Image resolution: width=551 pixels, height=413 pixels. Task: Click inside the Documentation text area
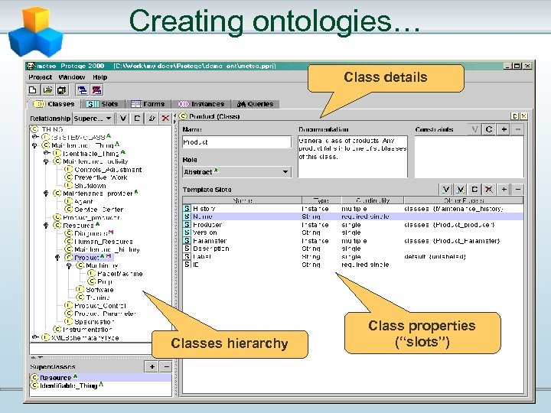(353, 156)
